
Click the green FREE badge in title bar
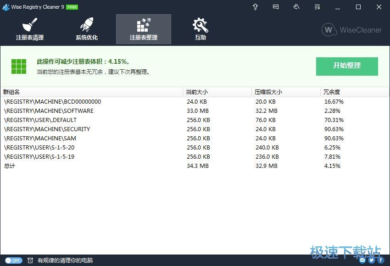point(72,7)
